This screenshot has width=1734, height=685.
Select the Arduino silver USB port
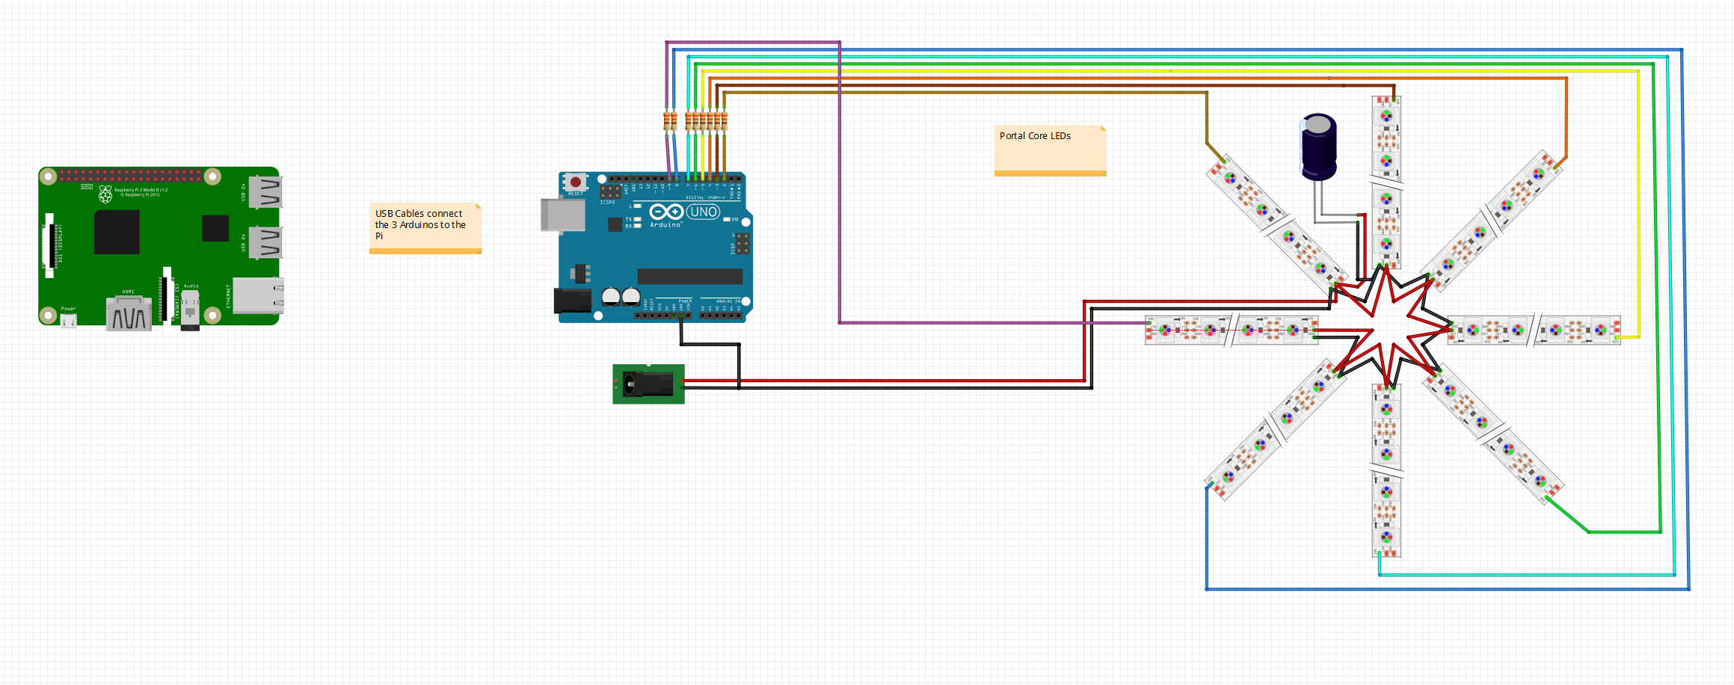tap(563, 215)
